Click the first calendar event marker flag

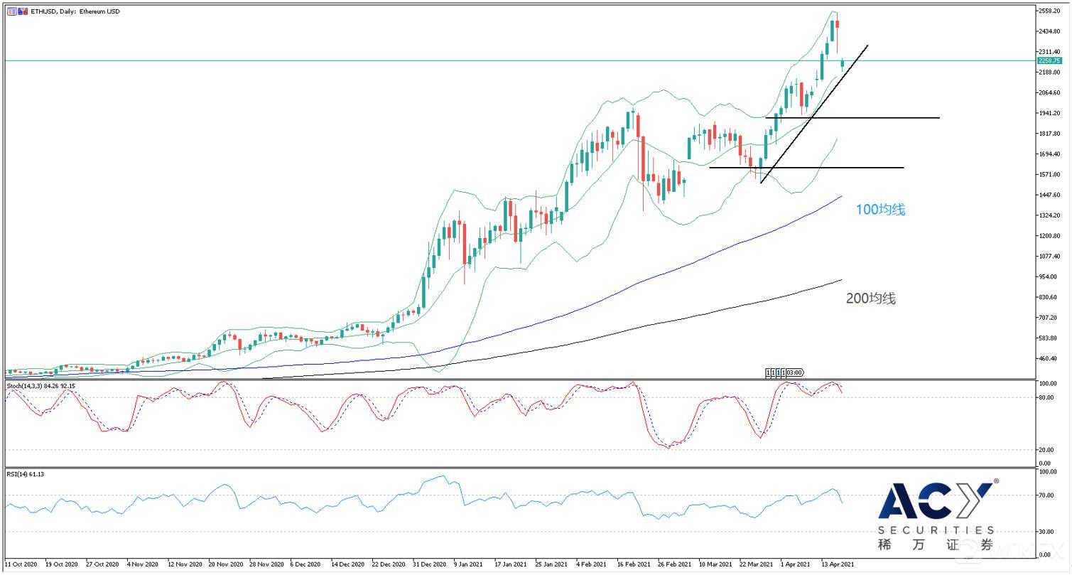tap(768, 372)
